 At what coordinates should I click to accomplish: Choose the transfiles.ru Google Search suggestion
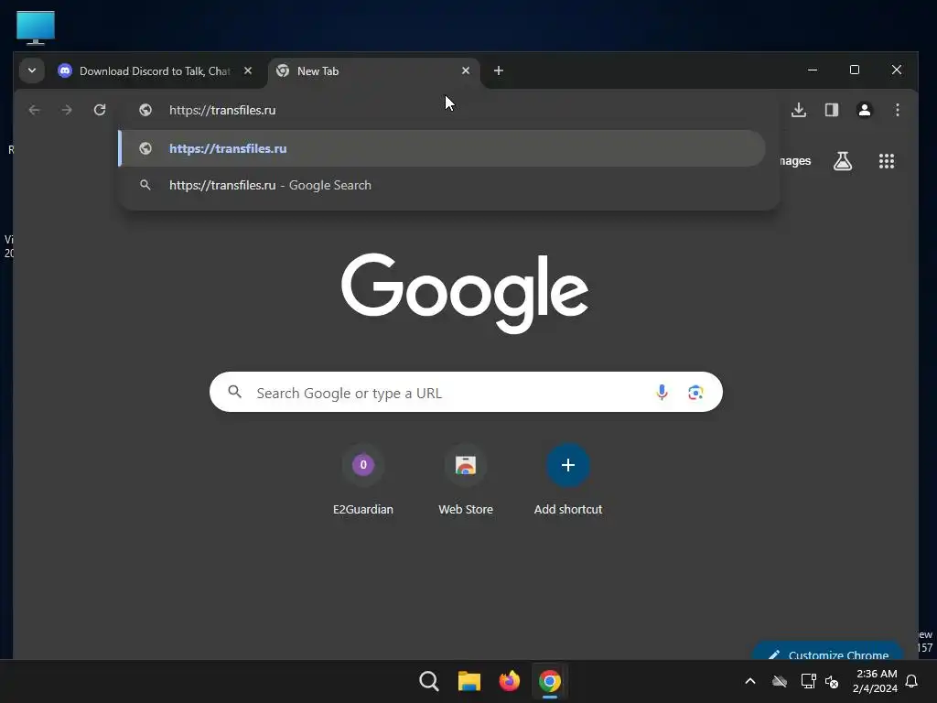coord(442,185)
